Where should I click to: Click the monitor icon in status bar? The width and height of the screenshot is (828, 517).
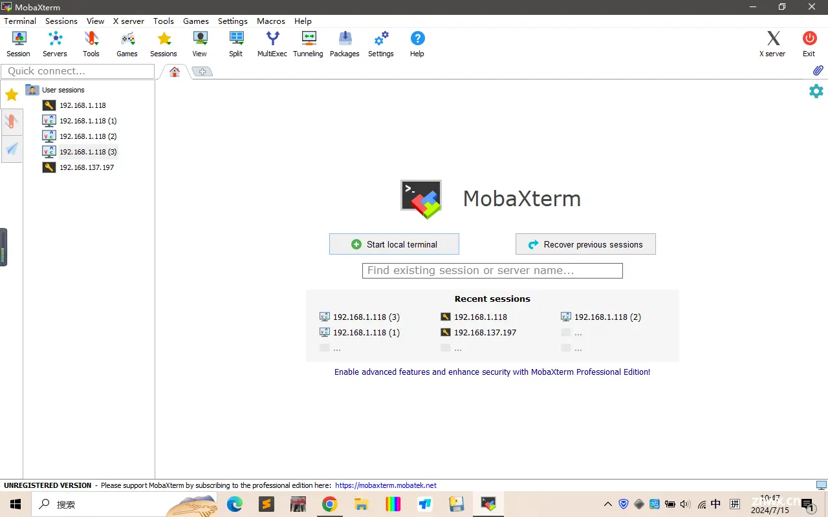click(x=821, y=485)
